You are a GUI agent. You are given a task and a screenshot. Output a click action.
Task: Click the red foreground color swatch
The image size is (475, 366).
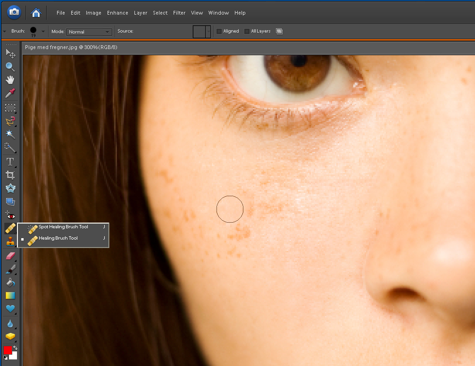8,350
